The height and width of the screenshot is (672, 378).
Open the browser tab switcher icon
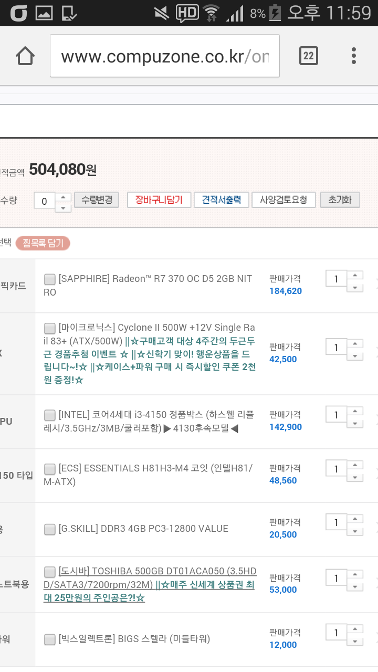(309, 56)
